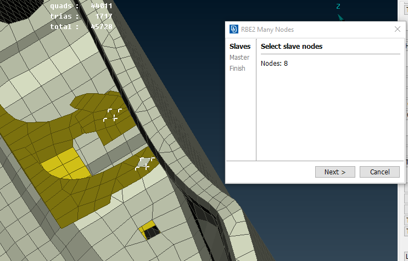
Task: Click the RBE2 dialog application logo icon
Action: [234, 29]
